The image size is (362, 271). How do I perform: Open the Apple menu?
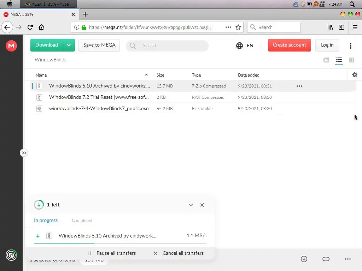tap(10, 4)
